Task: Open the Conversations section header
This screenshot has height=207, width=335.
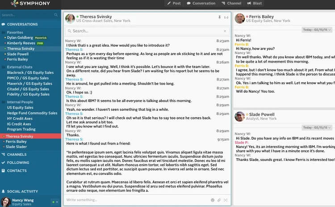Action: pyautogui.click(x=22, y=25)
